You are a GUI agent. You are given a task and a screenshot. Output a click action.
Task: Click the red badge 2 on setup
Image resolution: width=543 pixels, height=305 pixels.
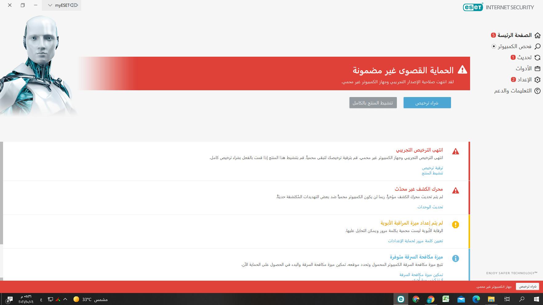click(x=513, y=79)
